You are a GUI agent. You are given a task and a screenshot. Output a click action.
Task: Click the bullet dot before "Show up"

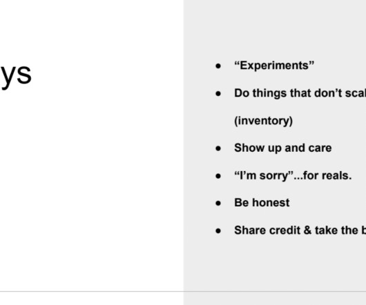[218, 148]
